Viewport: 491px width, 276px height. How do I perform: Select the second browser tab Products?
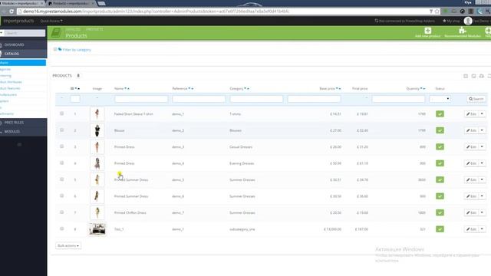pos(71,3)
